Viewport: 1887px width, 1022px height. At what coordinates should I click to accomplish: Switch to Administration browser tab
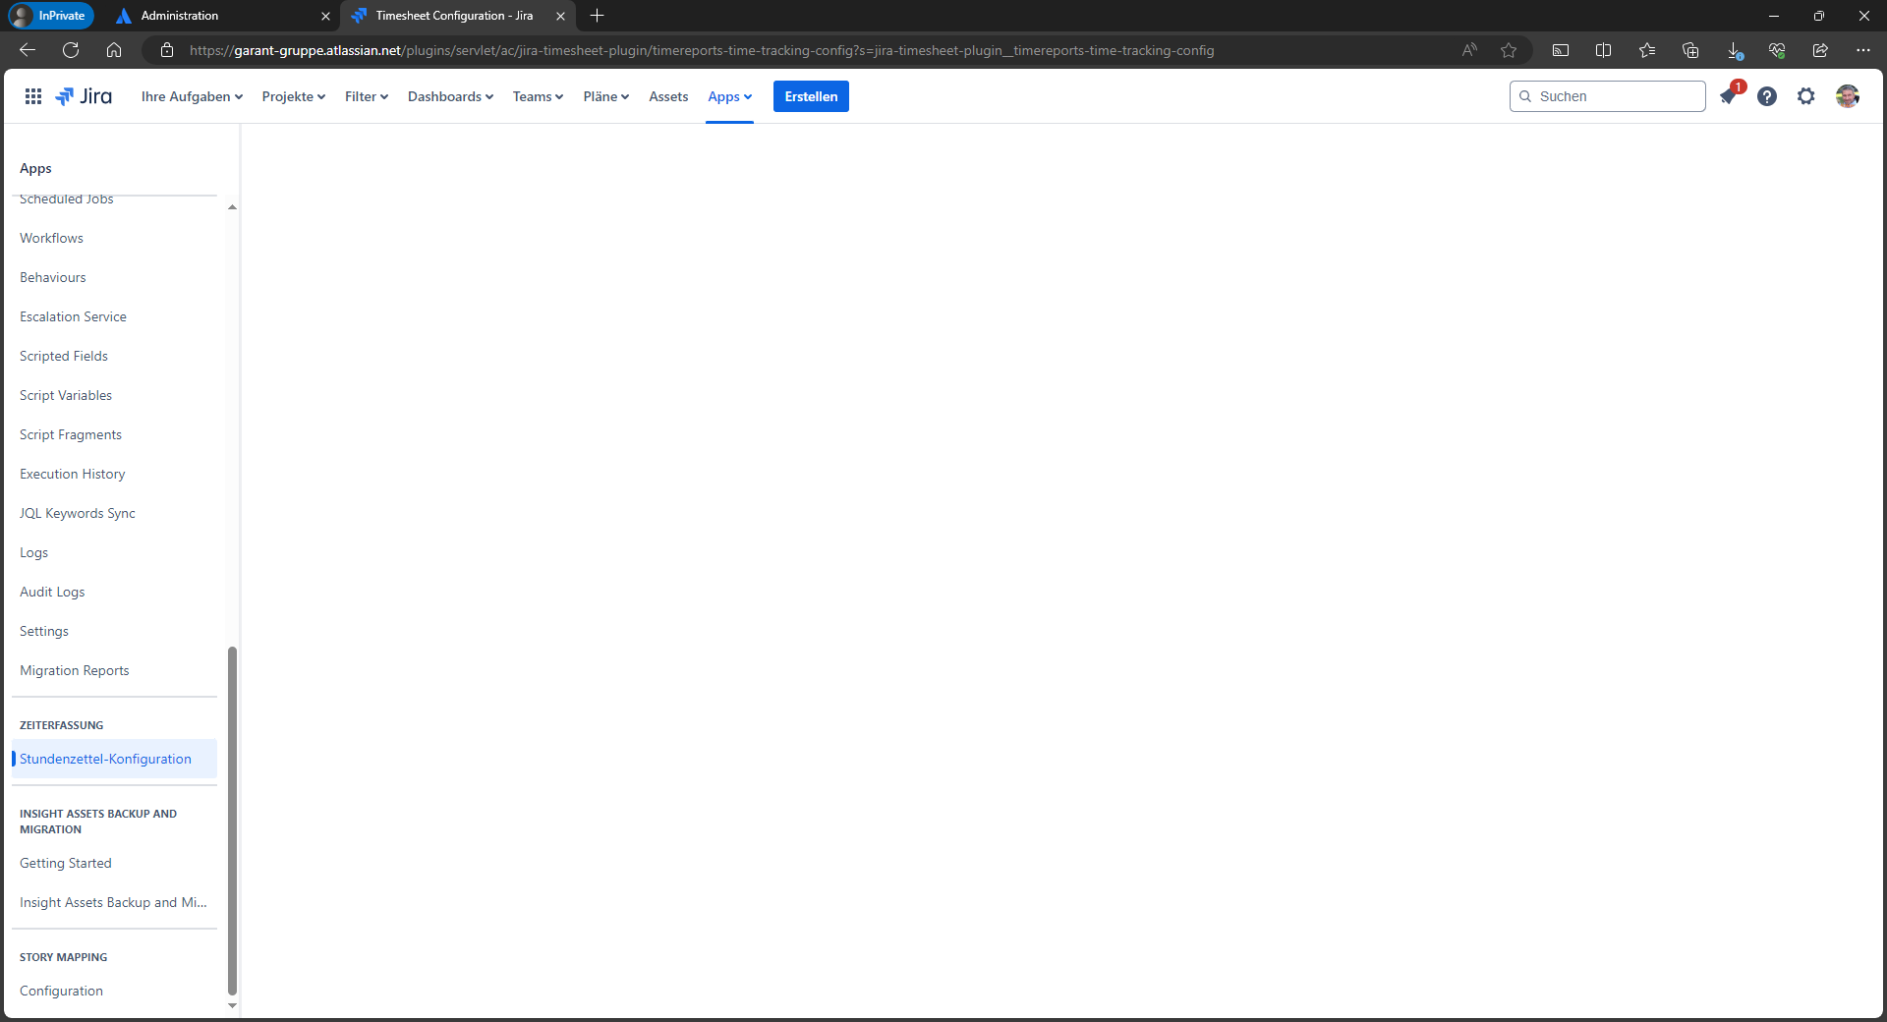tap(222, 16)
